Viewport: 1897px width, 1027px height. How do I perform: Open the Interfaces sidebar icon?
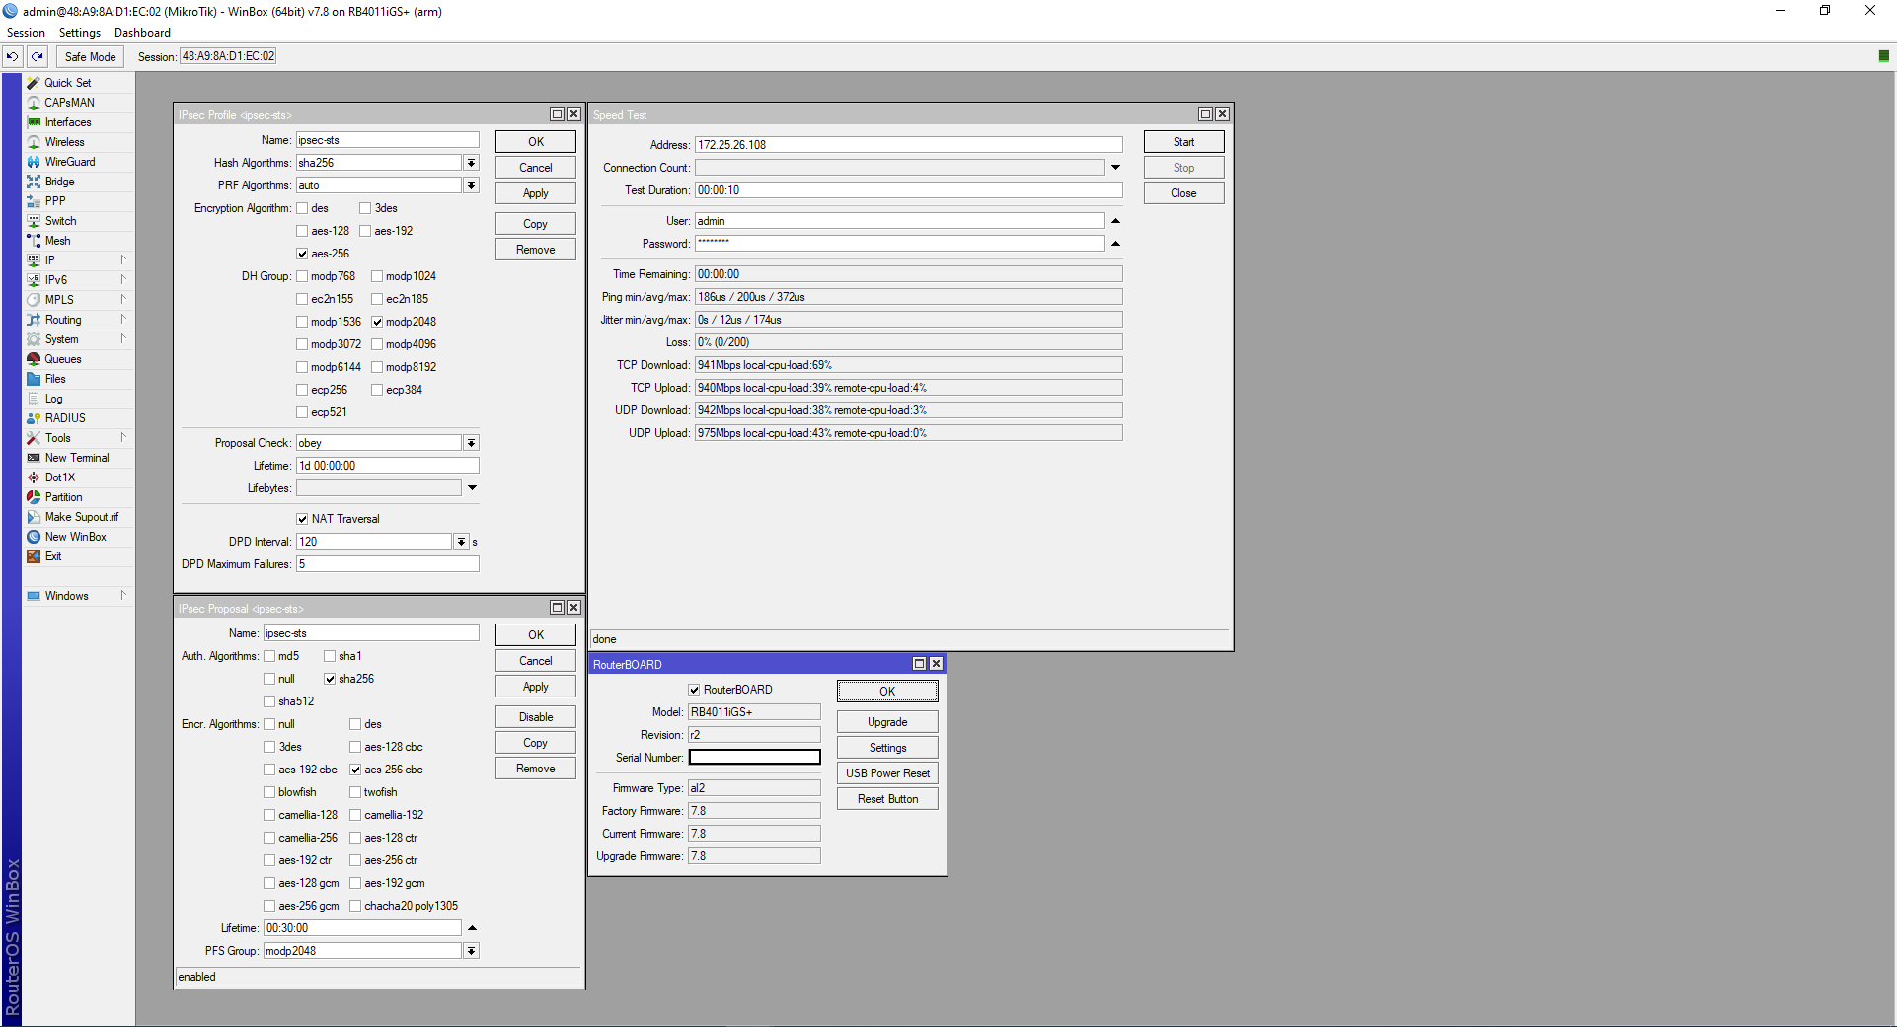tap(34, 122)
